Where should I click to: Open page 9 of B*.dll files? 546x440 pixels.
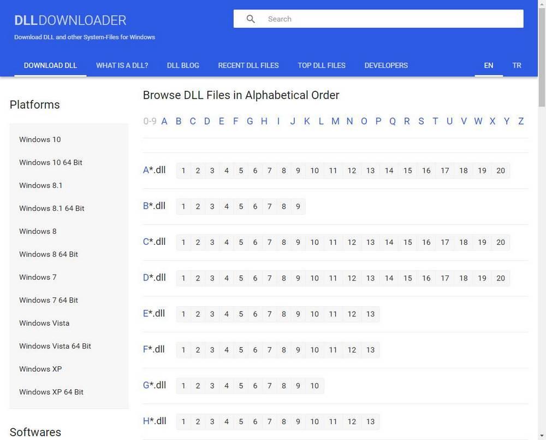[298, 207]
